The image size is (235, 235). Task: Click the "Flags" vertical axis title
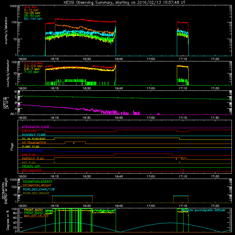click(x=12, y=147)
